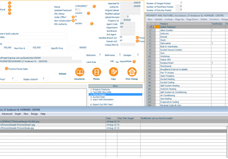Click the Yes/No/Qty column header
Screen dimensions: 228x159
point(218,23)
